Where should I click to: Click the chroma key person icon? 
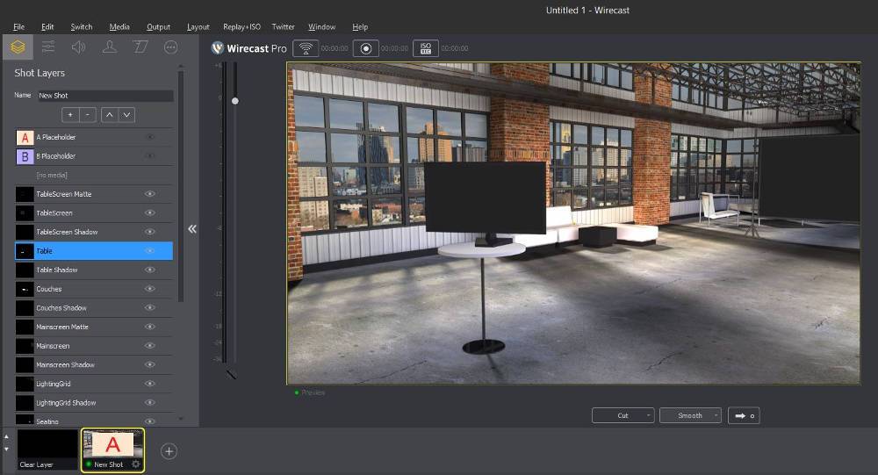(x=110, y=47)
